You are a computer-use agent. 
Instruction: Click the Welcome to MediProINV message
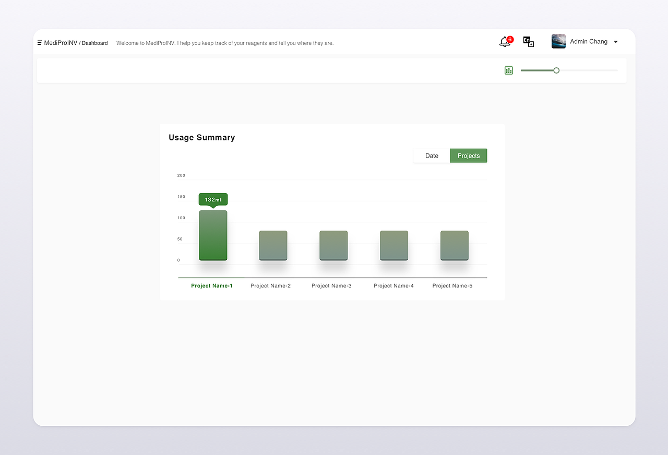(225, 43)
